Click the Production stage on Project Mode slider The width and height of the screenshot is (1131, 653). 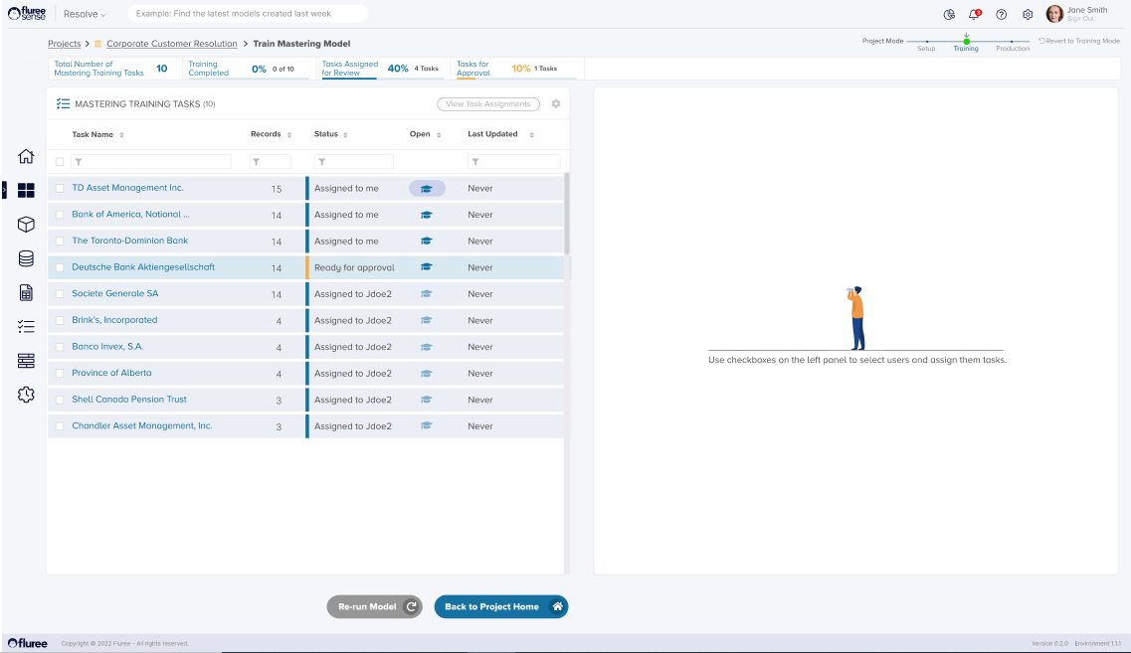click(x=1013, y=42)
